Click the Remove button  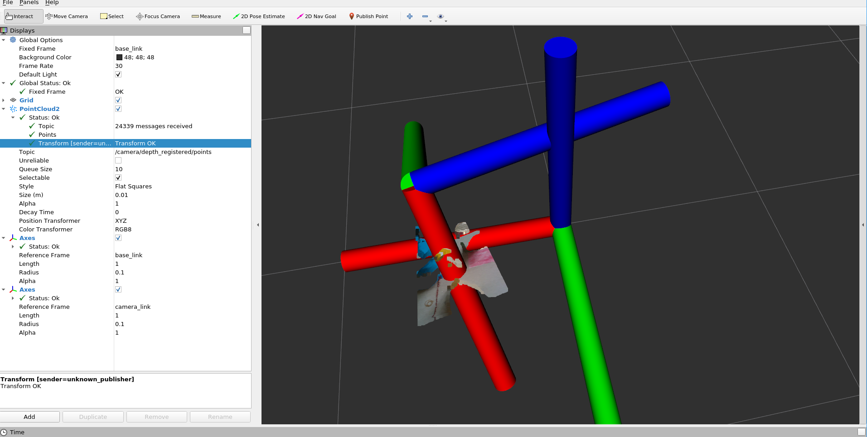pos(157,417)
